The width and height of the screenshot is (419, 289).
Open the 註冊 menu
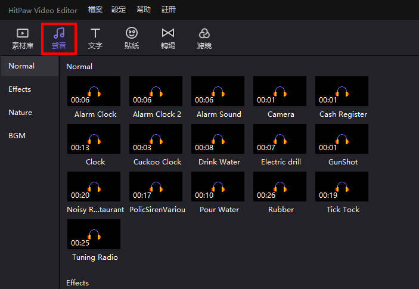pyautogui.click(x=169, y=10)
